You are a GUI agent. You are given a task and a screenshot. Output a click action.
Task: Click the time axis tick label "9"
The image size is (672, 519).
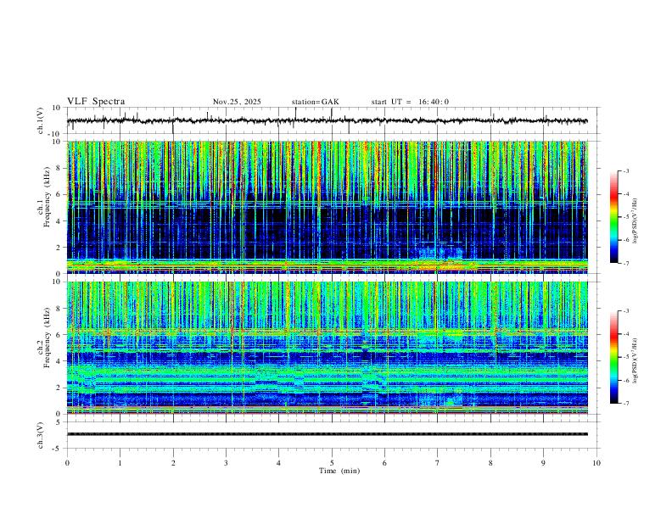coord(543,463)
